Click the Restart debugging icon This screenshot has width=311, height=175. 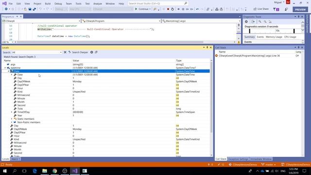tap(173, 9)
